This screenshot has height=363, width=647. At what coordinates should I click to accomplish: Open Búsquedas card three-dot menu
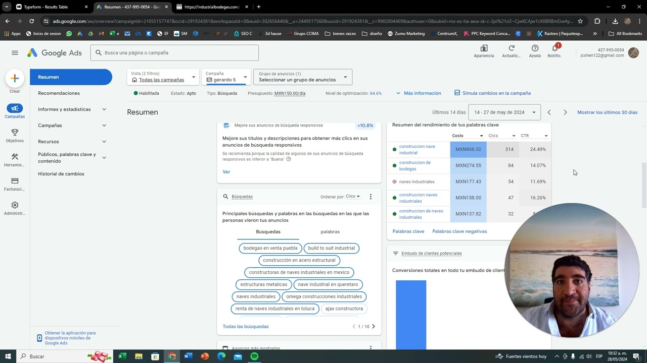pyautogui.click(x=371, y=197)
